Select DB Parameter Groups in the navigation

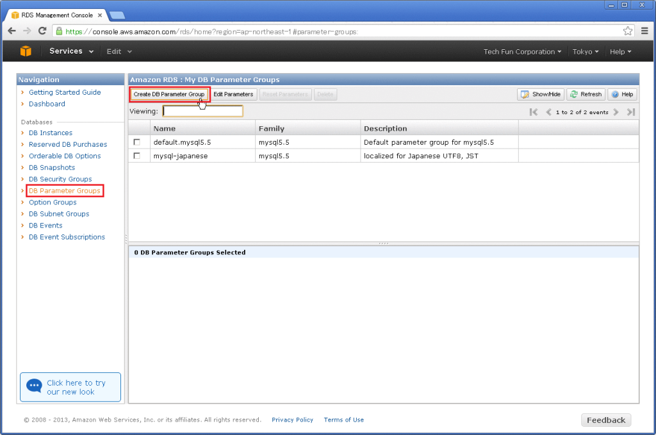pos(65,191)
